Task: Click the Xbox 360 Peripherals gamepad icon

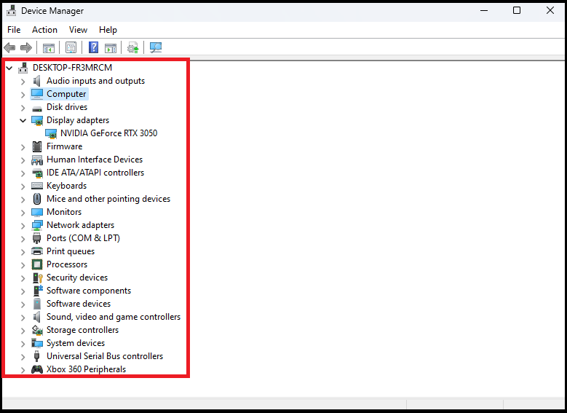Action: click(x=37, y=369)
